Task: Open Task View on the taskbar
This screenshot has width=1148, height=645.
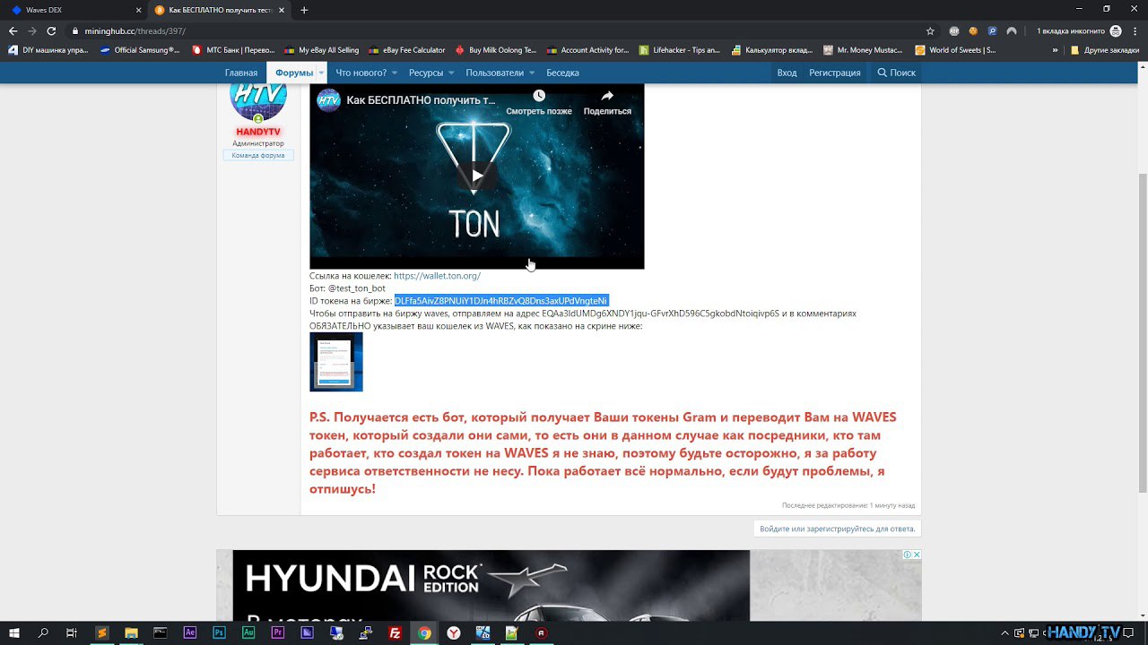Action: [x=72, y=632]
